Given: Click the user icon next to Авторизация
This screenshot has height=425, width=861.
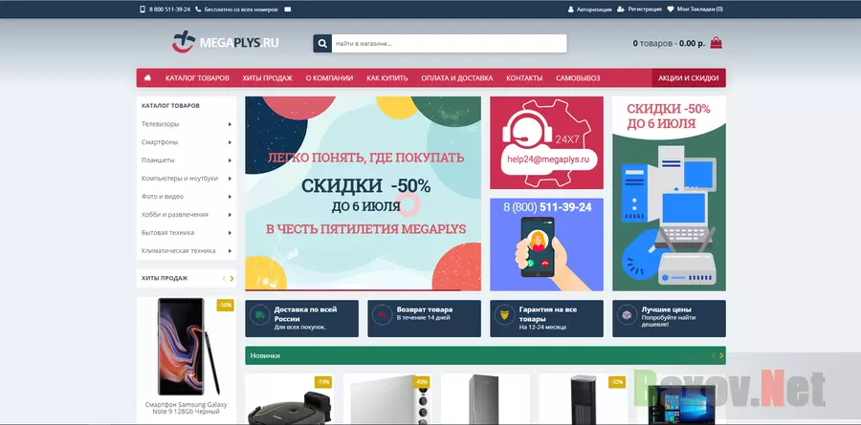Looking at the screenshot, I should 571,10.
